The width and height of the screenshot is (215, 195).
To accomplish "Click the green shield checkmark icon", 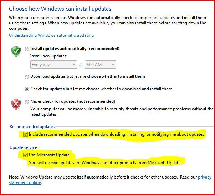I will (16, 51).
